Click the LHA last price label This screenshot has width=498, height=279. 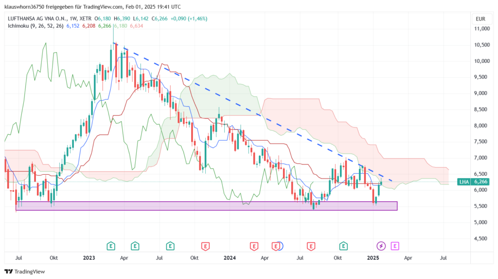tap(473, 182)
